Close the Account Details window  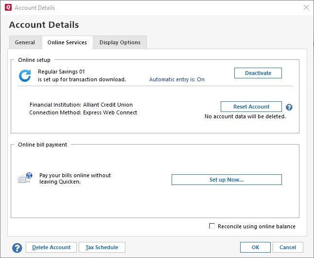pyautogui.click(x=306, y=8)
